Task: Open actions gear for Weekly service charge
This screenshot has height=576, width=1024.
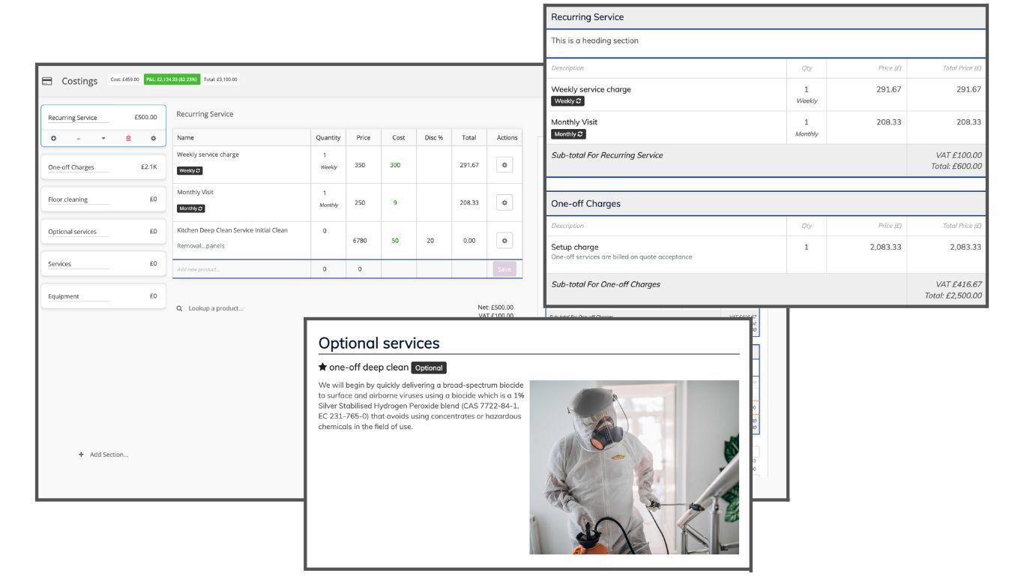Action: pos(505,165)
